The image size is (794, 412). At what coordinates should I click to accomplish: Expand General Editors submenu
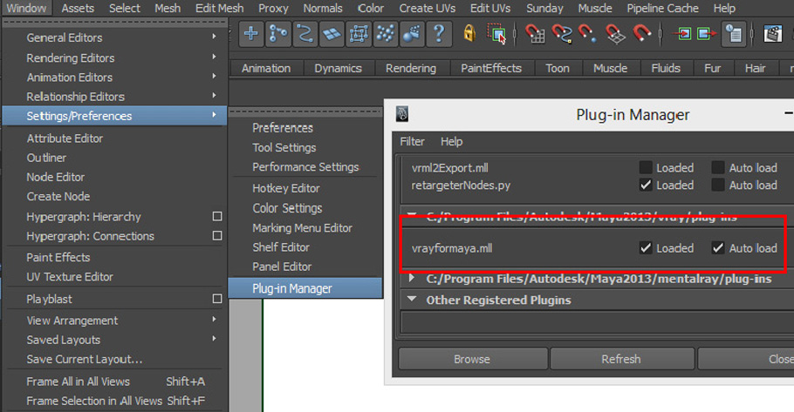pyautogui.click(x=214, y=37)
